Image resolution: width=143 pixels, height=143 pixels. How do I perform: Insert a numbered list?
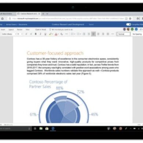coord(78,34)
